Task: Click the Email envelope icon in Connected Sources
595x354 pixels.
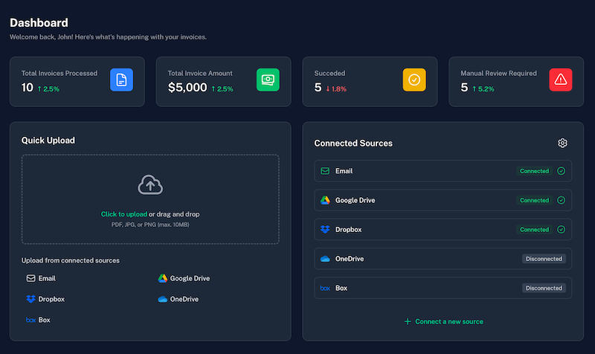Action: pos(325,171)
